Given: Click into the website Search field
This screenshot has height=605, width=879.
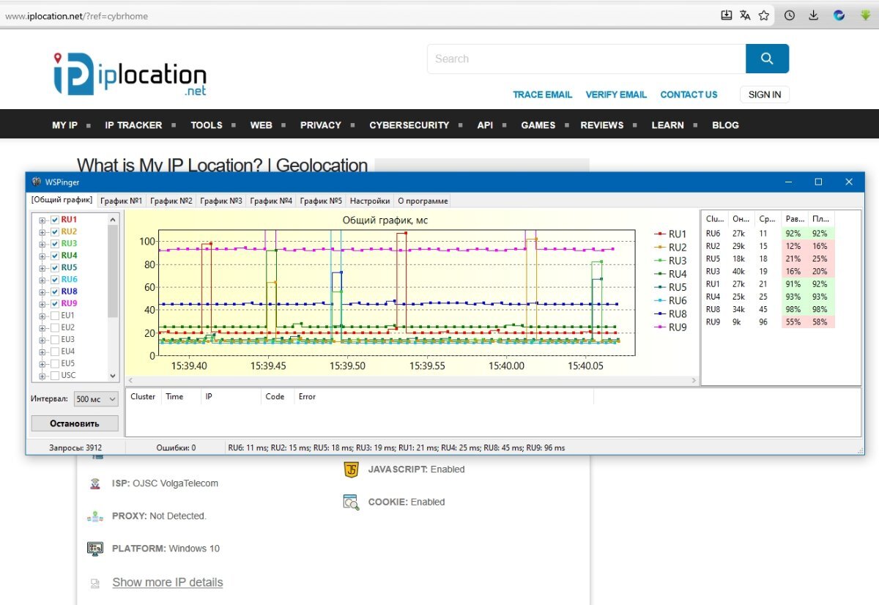Looking at the screenshot, I should tap(586, 59).
